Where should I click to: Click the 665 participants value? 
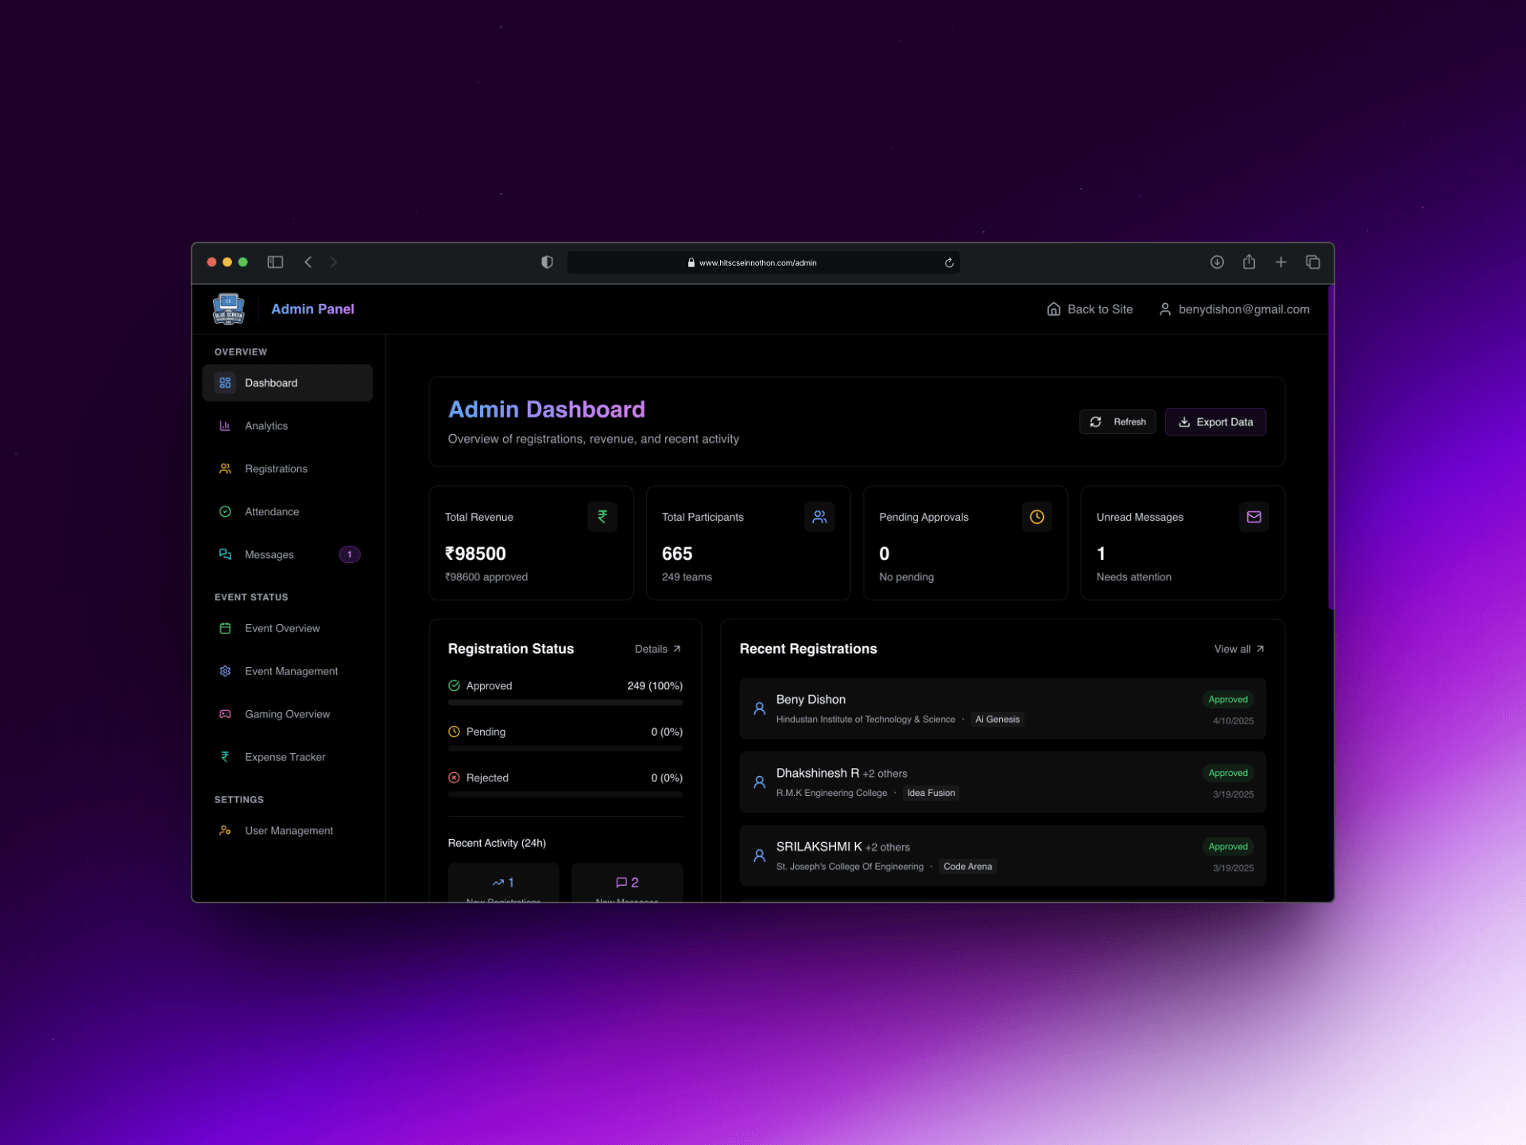(677, 553)
